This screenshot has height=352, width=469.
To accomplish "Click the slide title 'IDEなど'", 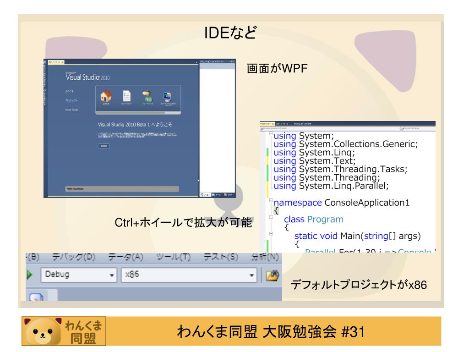I will [x=230, y=33].
